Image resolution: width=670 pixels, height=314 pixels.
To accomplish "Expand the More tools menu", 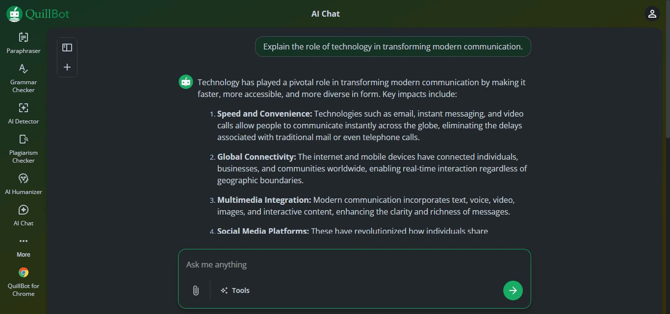I will [x=23, y=247].
